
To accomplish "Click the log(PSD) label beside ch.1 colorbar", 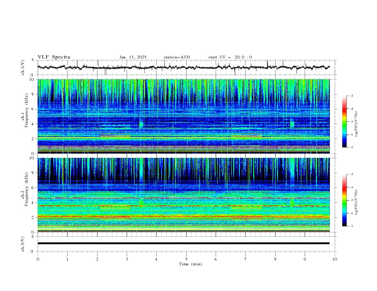I will click(357, 124).
